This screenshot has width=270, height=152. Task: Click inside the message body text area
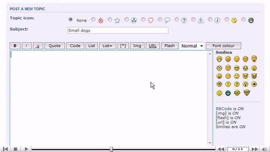pos(109,98)
